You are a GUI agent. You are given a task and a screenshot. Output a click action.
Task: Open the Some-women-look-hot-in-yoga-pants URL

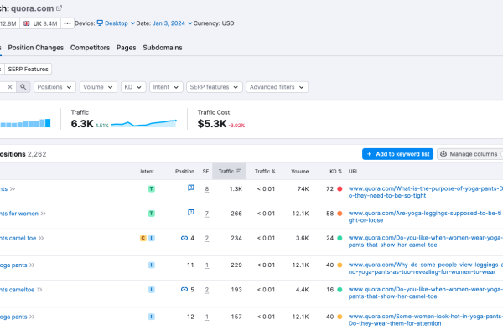(426, 320)
